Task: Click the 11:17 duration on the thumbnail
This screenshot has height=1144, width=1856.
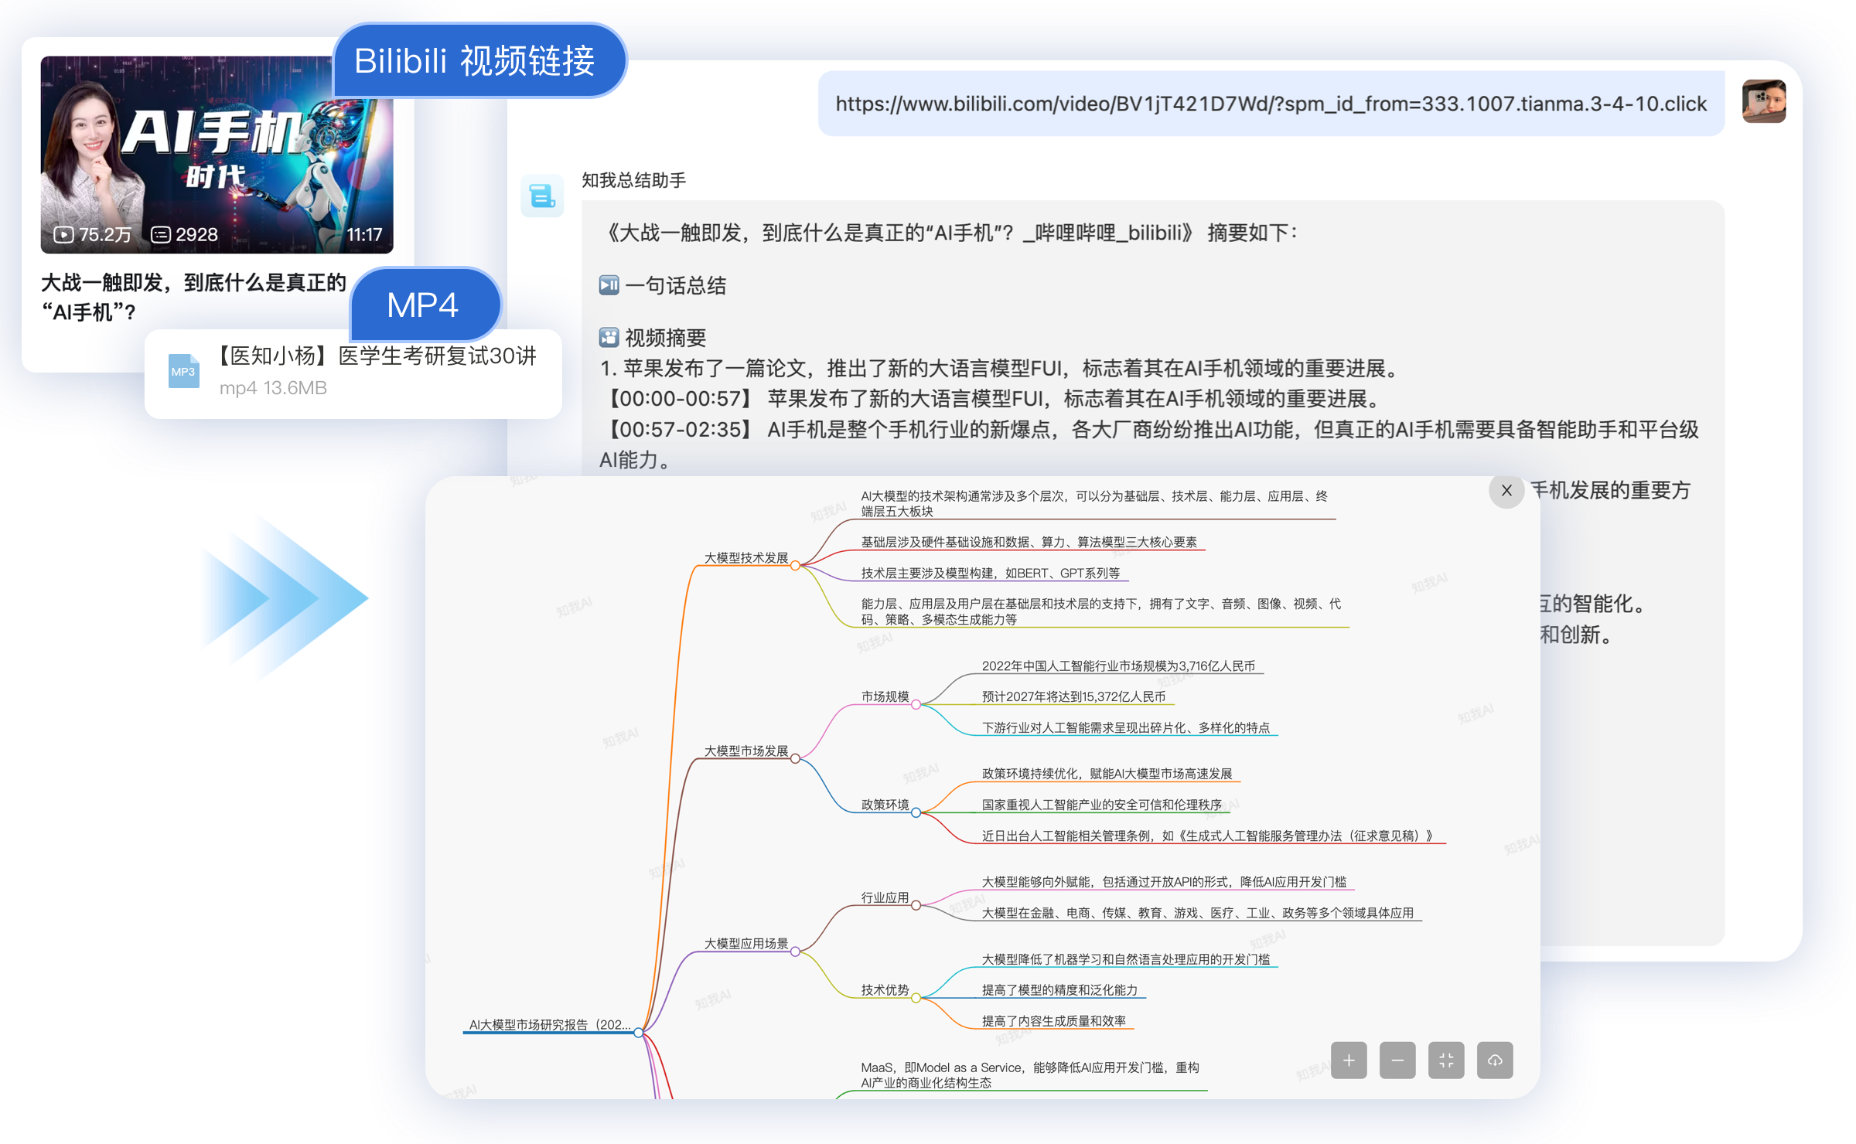Action: [364, 234]
